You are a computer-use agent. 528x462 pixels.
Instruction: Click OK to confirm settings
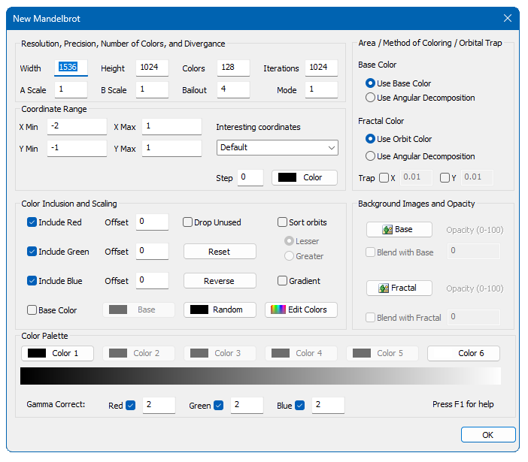(488, 435)
